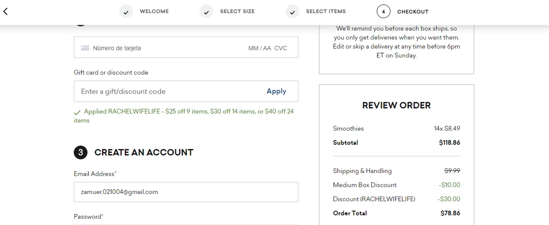Click the Password field label
The image size is (549, 225).
tap(89, 217)
